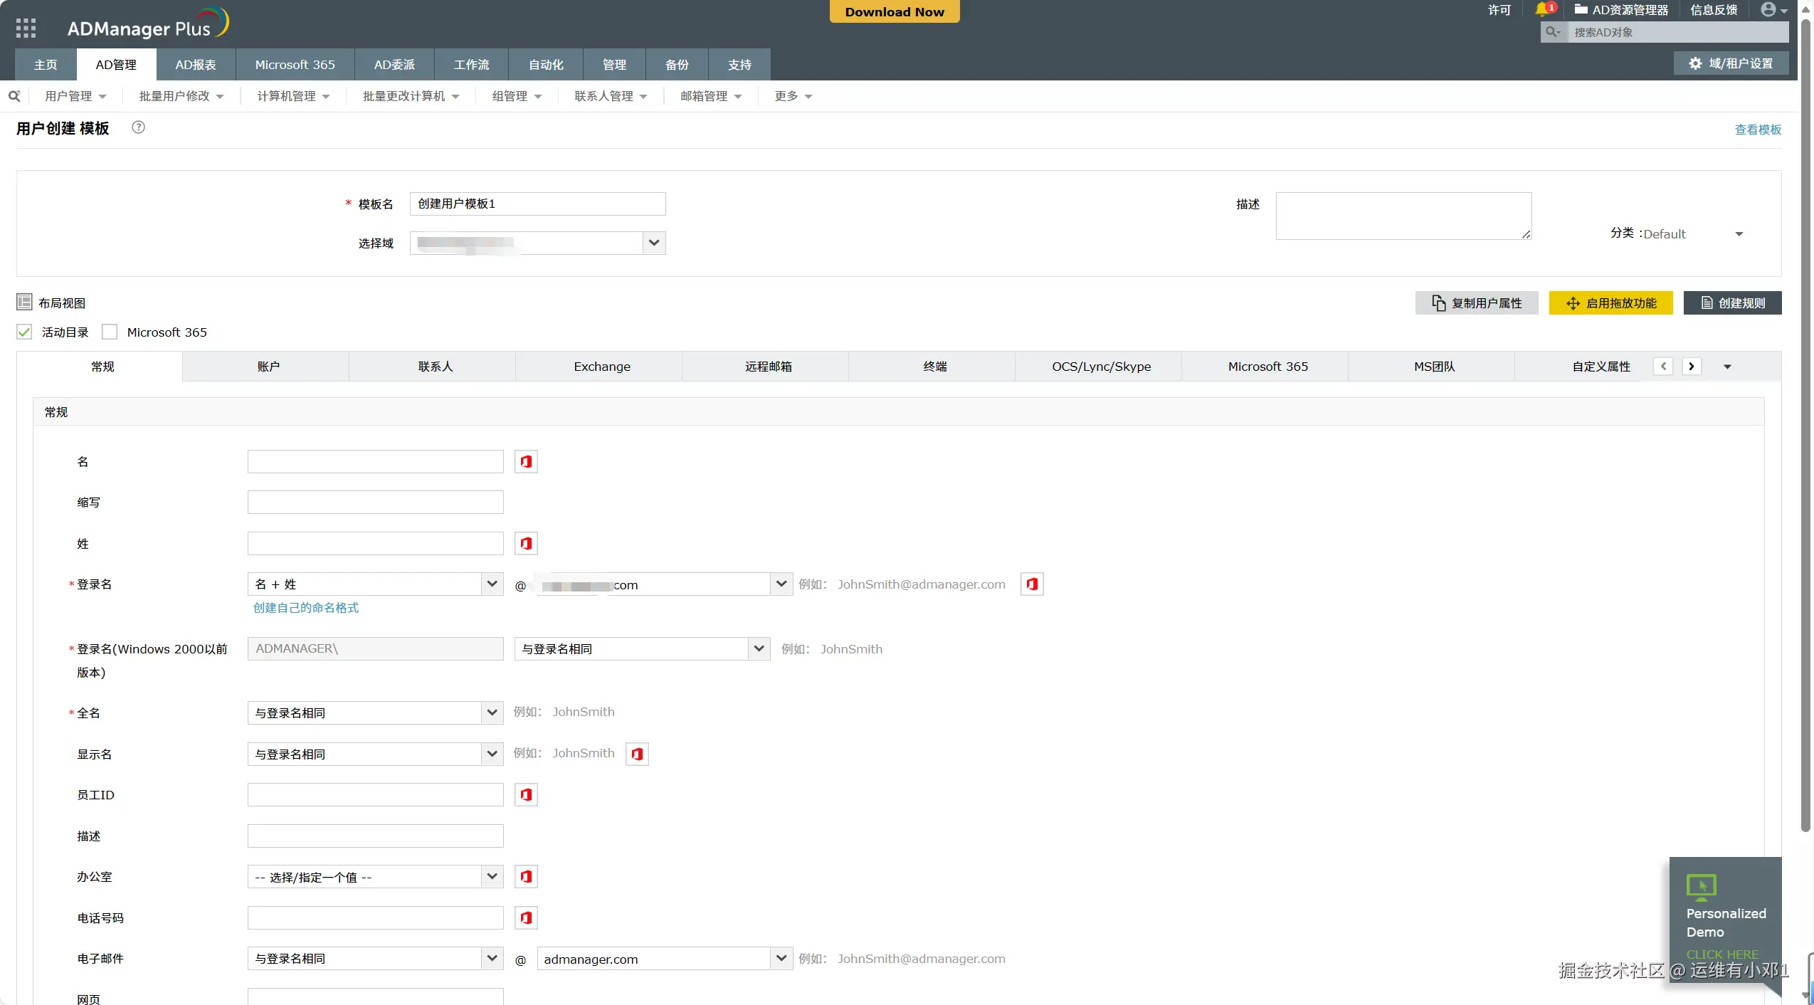Open the apps grid icon
1814x1005 pixels.
point(26,28)
